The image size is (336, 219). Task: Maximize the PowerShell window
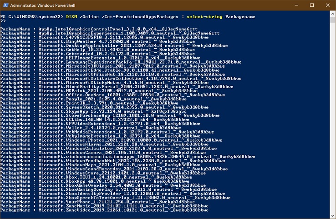coord(312,5)
